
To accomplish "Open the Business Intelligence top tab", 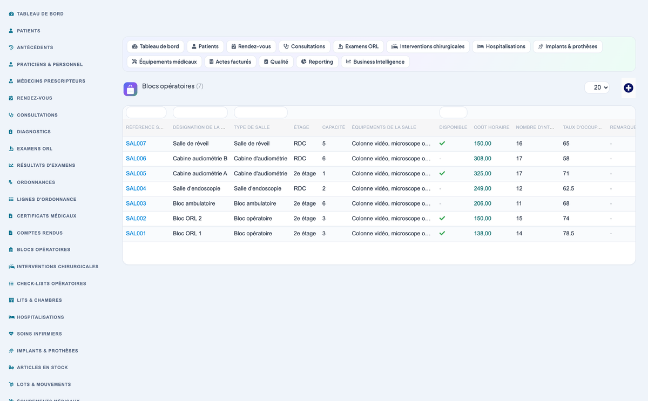I will [x=375, y=62].
